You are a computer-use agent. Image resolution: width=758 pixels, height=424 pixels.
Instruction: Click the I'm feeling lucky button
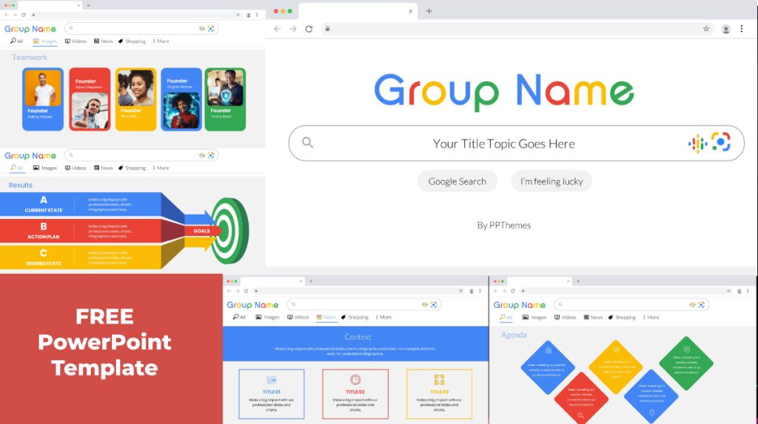[551, 181]
